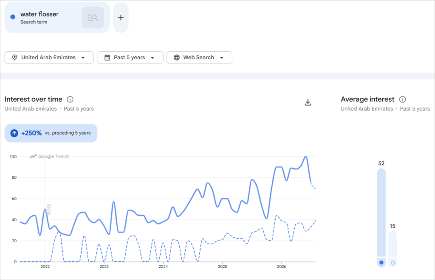Click the blue dot beside water flosser
Image resolution: width=435 pixels, height=280 pixels.
[13, 17]
